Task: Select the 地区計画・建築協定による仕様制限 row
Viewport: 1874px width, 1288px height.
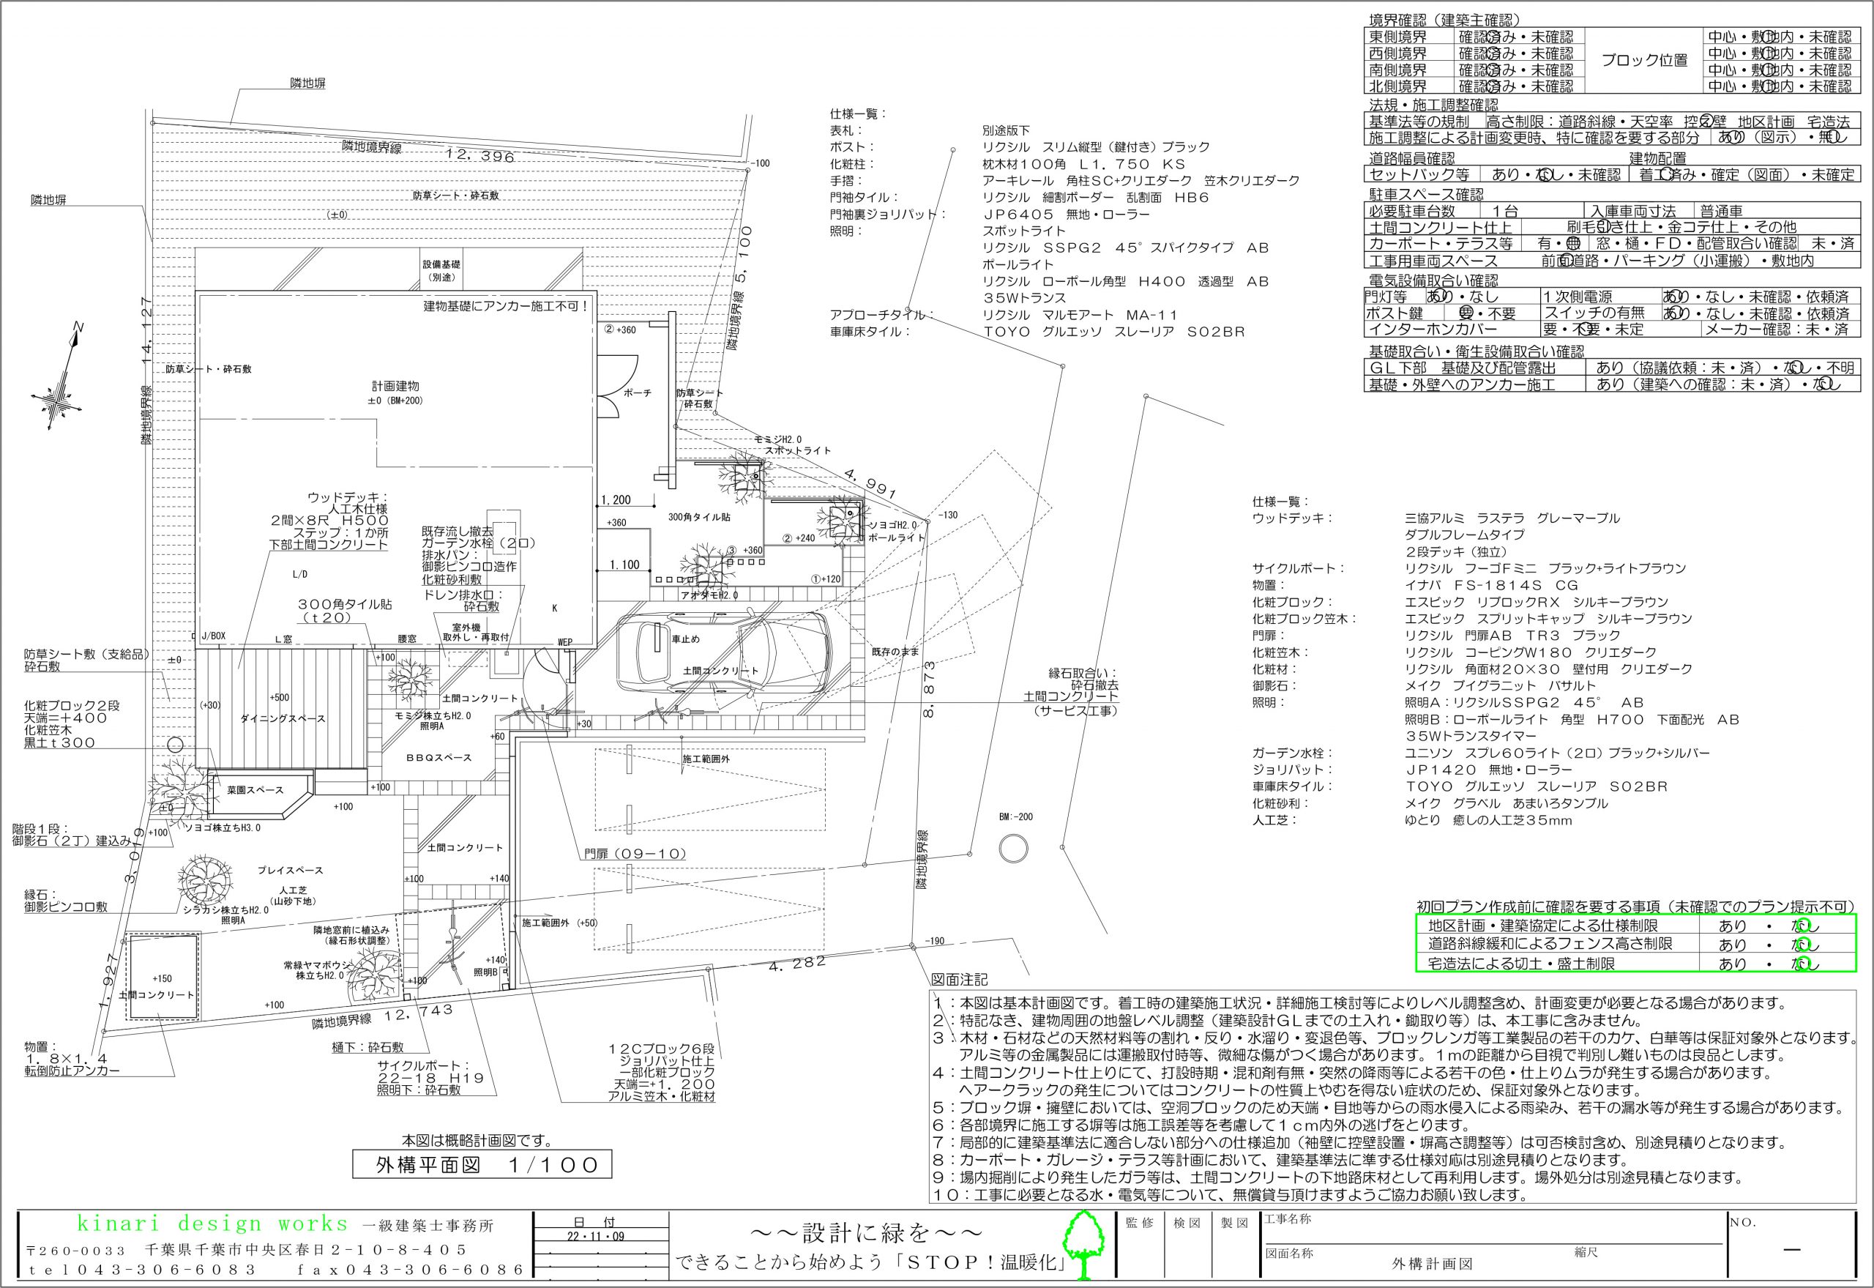Action: click(1636, 926)
